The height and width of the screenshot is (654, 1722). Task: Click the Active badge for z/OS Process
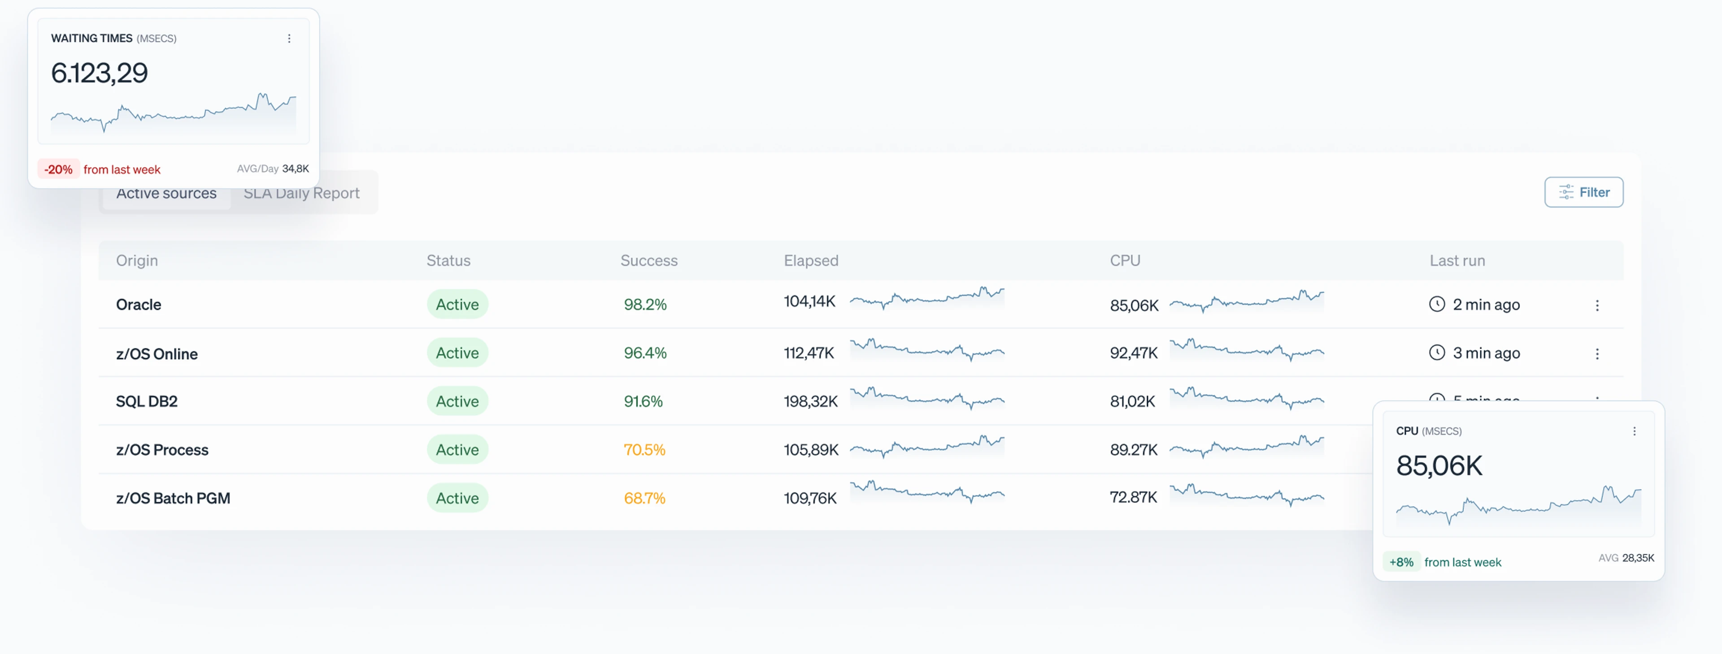457,450
